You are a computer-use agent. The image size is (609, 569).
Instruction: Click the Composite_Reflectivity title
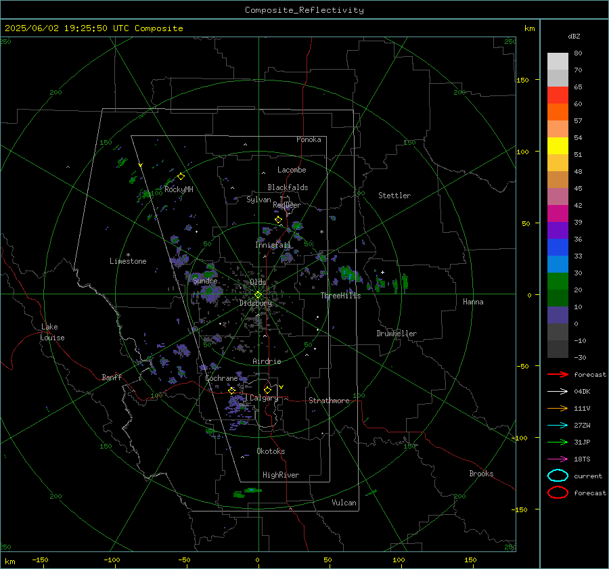pyautogui.click(x=304, y=10)
